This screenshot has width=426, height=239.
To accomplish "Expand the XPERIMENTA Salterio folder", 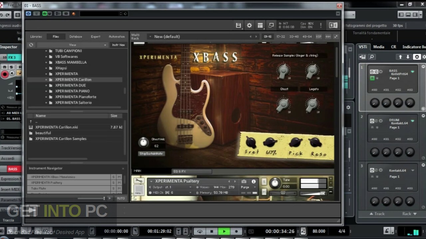I will coord(46,103).
